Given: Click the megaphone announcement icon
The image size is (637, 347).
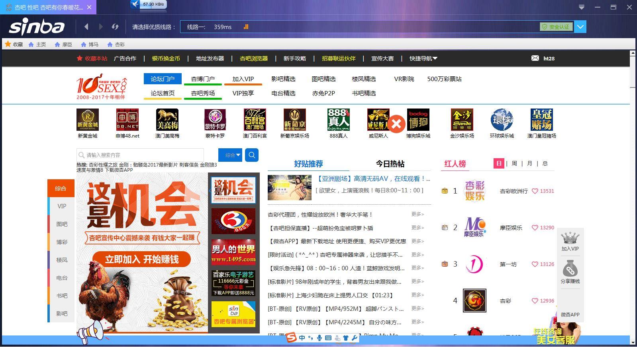Looking at the screenshot, I should pyautogui.click(x=91, y=333).
